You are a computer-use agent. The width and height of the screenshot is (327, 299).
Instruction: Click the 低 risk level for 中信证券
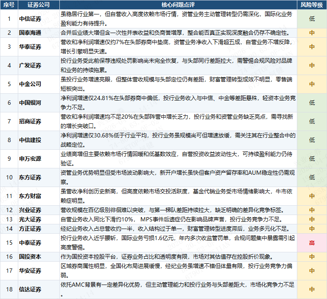312,19
